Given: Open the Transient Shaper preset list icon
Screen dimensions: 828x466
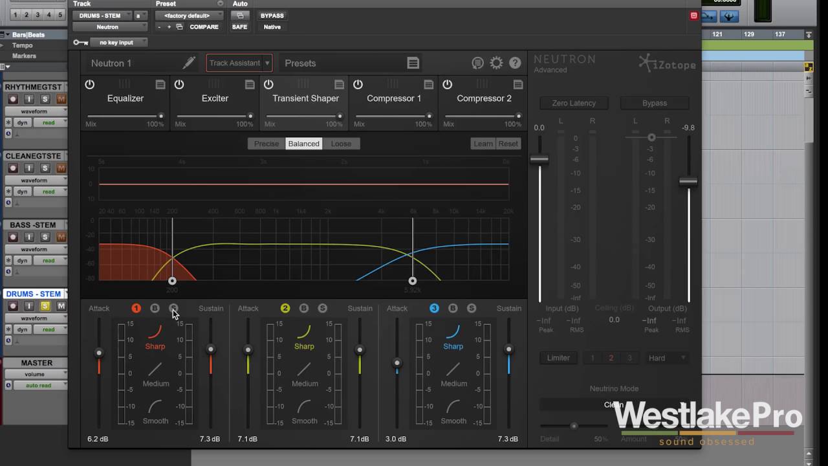Looking at the screenshot, I should (x=339, y=85).
